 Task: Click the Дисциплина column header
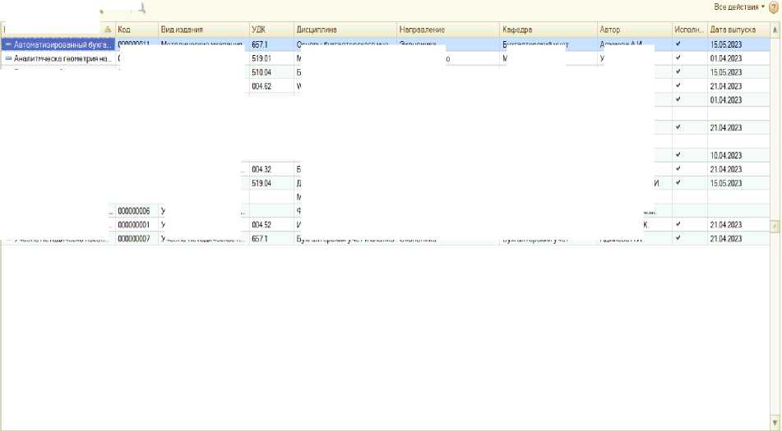(344, 30)
